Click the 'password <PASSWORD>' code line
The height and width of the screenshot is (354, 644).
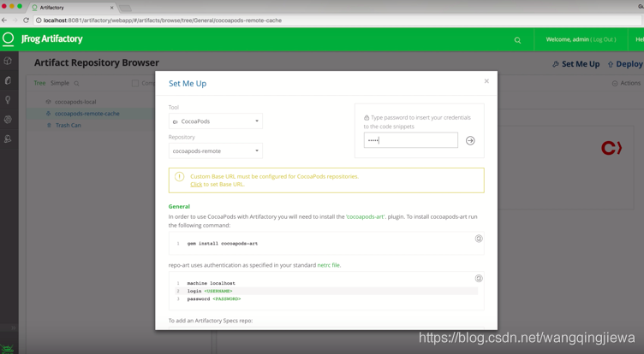point(214,298)
